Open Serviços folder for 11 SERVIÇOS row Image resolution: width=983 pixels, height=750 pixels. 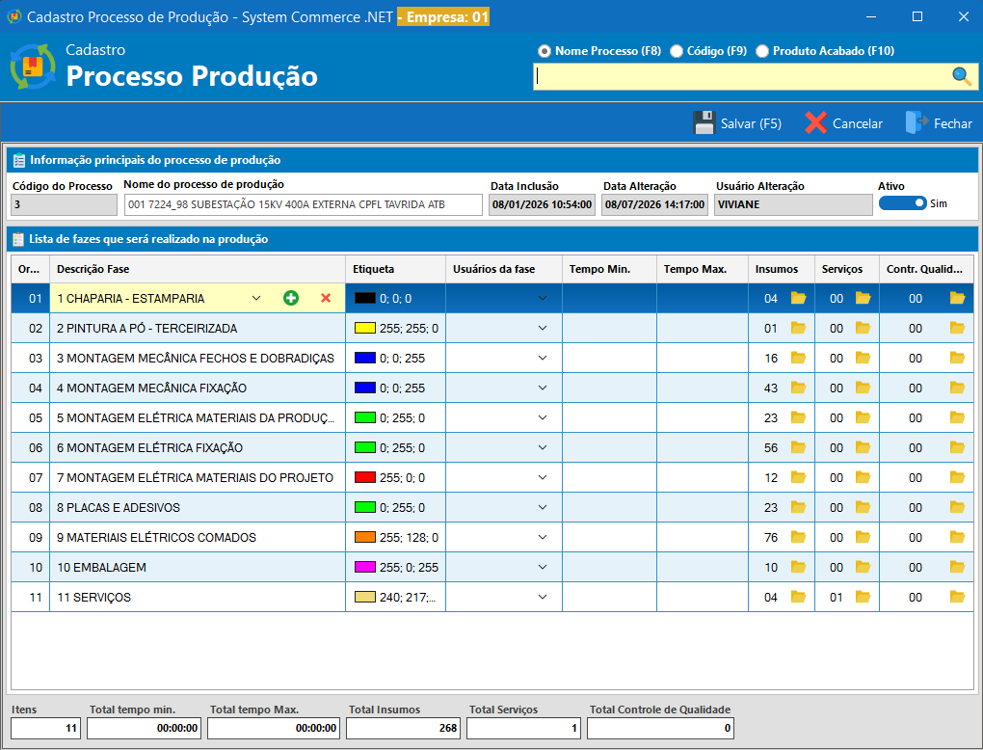863,597
